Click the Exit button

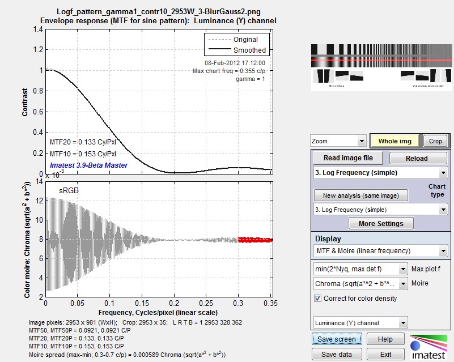(x=385, y=354)
